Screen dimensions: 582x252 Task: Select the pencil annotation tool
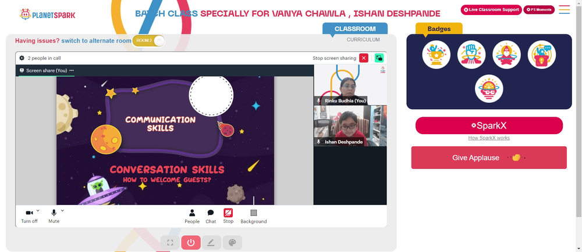211,243
